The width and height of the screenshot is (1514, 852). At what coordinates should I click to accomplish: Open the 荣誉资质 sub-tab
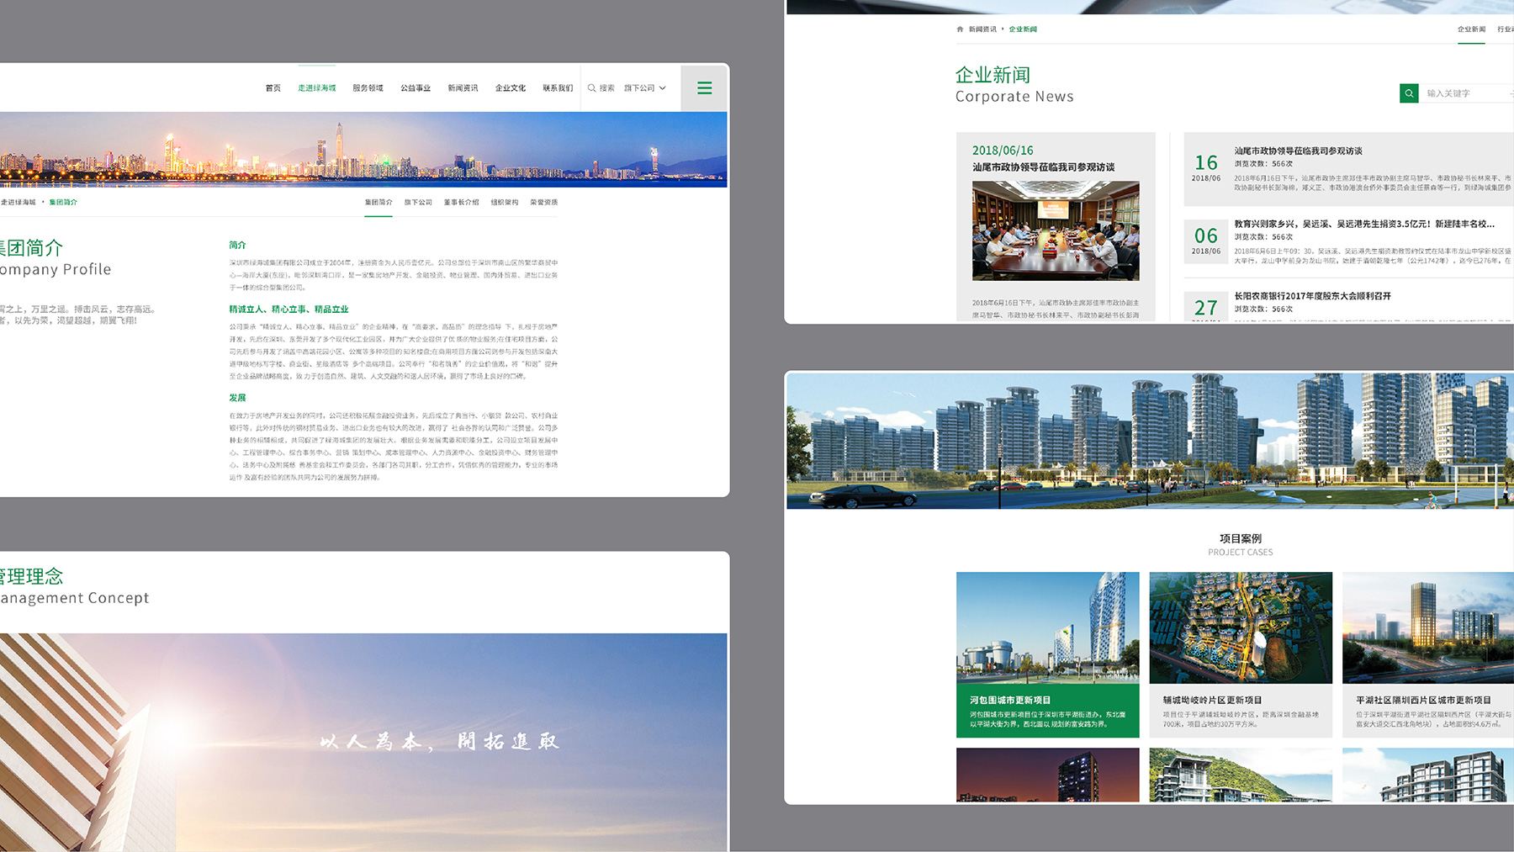[x=543, y=203]
